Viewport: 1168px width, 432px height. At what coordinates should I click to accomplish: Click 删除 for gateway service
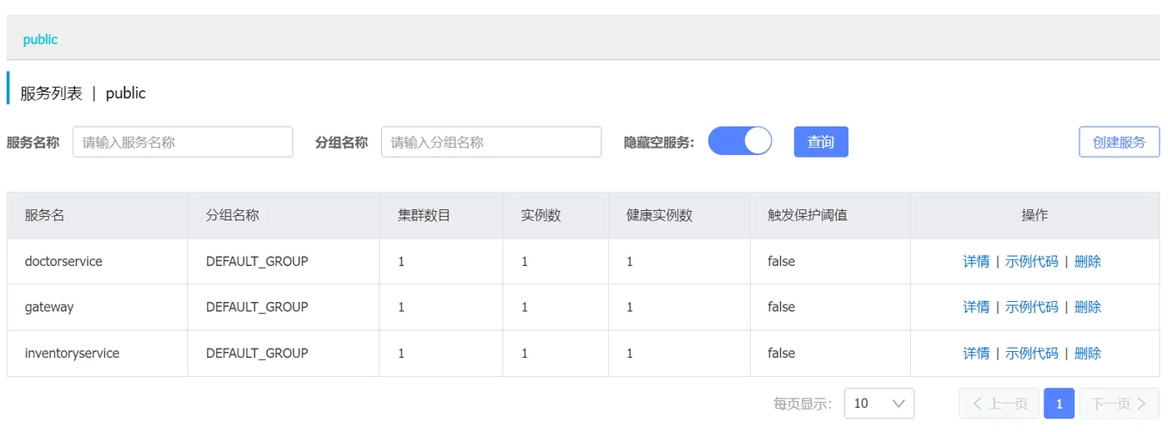pos(1087,307)
